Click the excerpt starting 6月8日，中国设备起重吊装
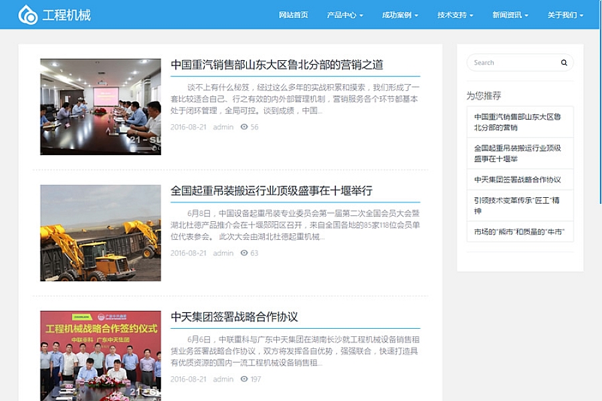Screen dimensions: 602x401 (x=295, y=225)
